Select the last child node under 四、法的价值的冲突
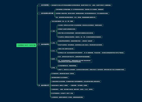This screenshot has height=102, width=142. [x=68, y=97]
